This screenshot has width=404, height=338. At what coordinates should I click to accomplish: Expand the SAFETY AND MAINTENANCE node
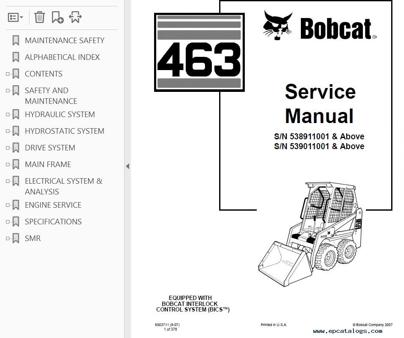pos(8,91)
